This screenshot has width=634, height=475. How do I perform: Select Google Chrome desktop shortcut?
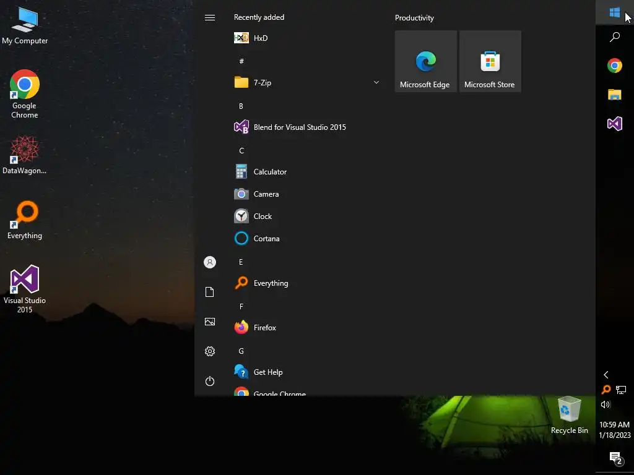click(x=25, y=94)
